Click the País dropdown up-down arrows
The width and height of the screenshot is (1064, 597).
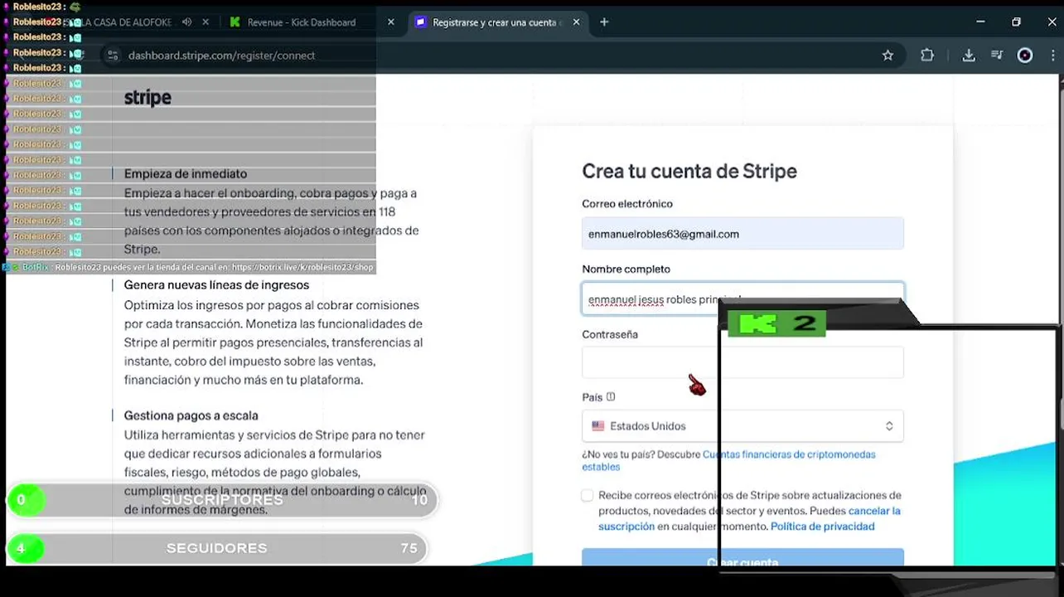click(x=889, y=426)
